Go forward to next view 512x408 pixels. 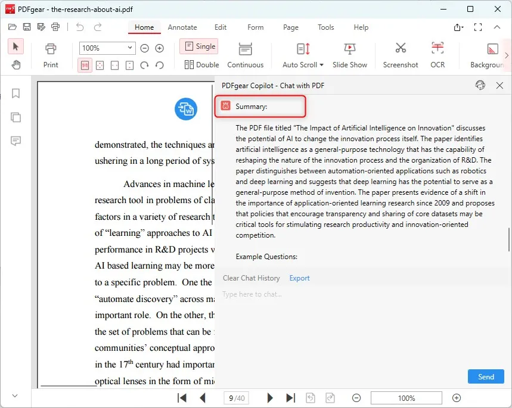pos(330,398)
